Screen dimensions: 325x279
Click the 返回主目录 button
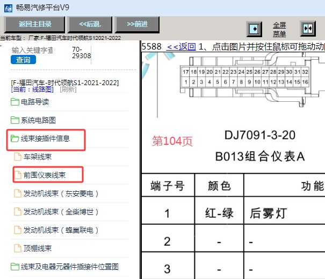(x=34, y=25)
